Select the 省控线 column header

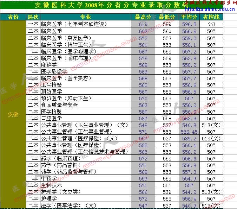point(211,17)
